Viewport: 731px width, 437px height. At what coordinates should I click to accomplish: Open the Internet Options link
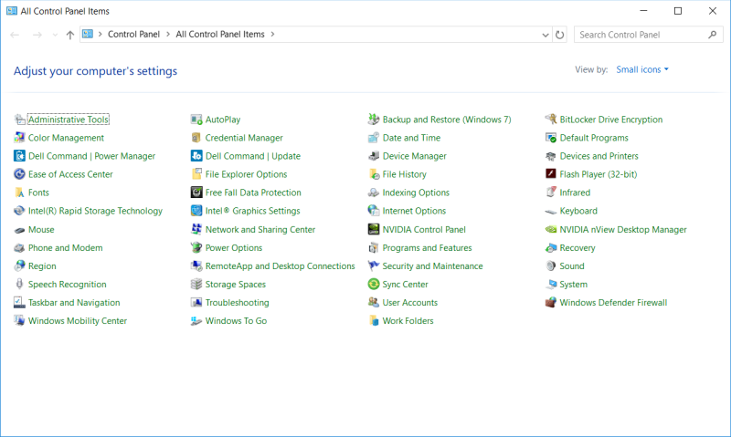tap(414, 211)
